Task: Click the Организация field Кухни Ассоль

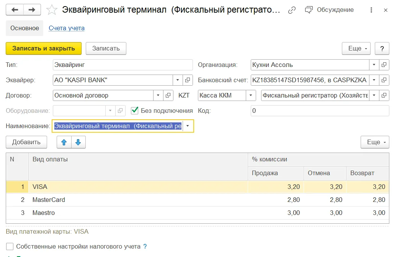Action: coord(310,65)
